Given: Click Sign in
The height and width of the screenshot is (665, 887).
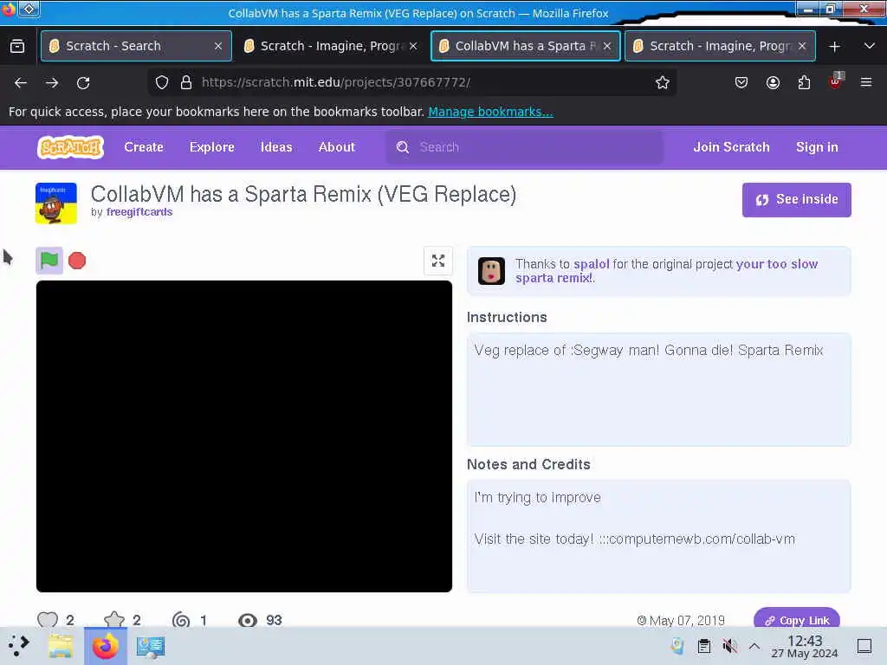Looking at the screenshot, I should (817, 147).
